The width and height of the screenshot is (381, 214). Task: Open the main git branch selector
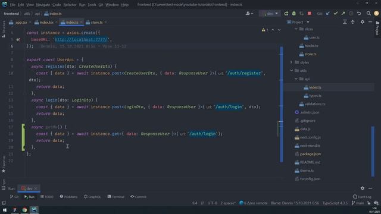coord(358,203)
